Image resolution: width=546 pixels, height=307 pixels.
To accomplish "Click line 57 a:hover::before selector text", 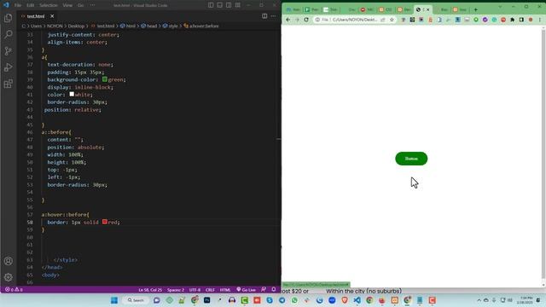I will click(66, 214).
